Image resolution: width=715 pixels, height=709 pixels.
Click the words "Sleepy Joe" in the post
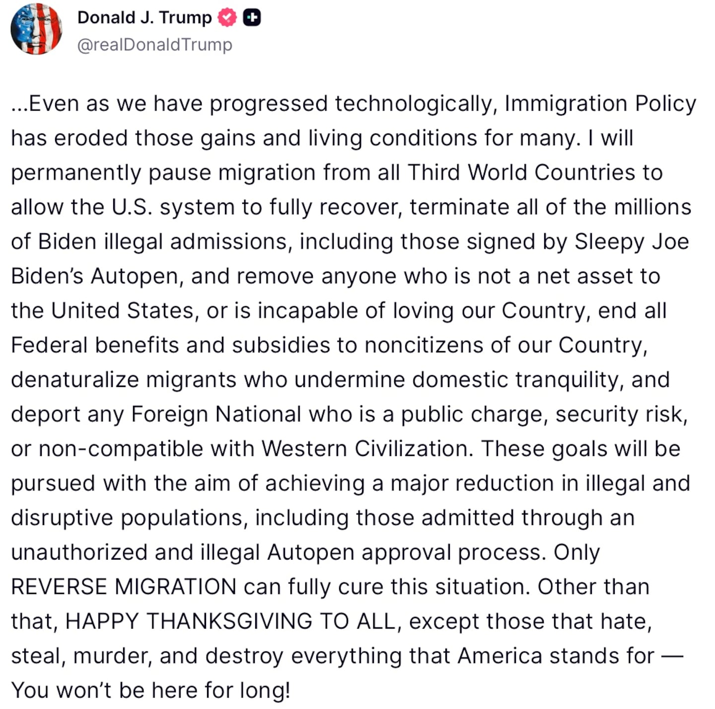[632, 242]
